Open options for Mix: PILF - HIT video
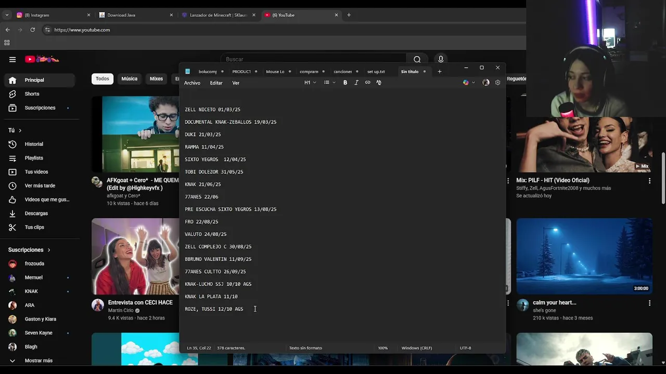This screenshot has height=374, width=666. [x=649, y=181]
